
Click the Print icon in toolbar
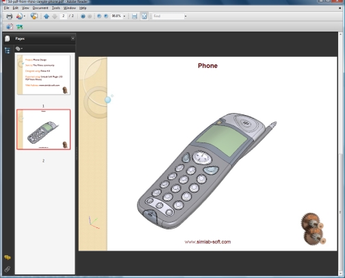point(10,16)
